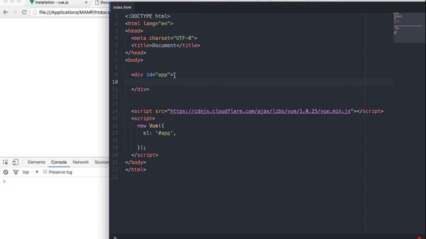Click the closing </html> tag line
Screen dimensions: 426x239
(136, 170)
